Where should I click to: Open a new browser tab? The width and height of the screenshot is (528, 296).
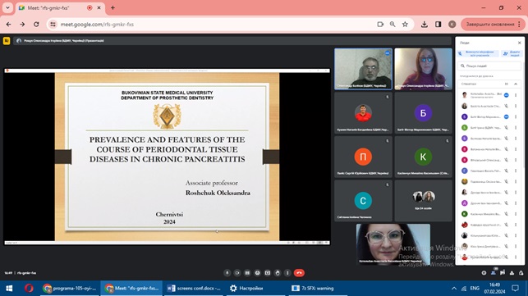pos(112,7)
